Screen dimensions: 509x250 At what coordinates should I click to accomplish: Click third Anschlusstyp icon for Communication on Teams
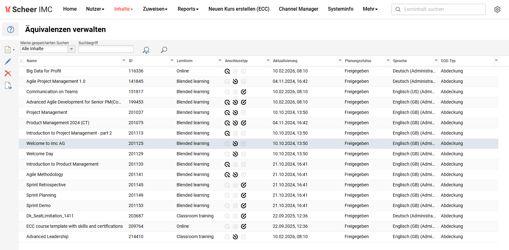point(244,92)
